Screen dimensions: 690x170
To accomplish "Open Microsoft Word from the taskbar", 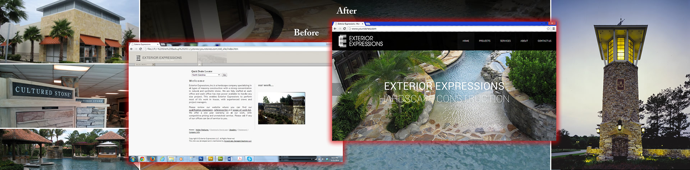I will pyautogui.click(x=230, y=159).
